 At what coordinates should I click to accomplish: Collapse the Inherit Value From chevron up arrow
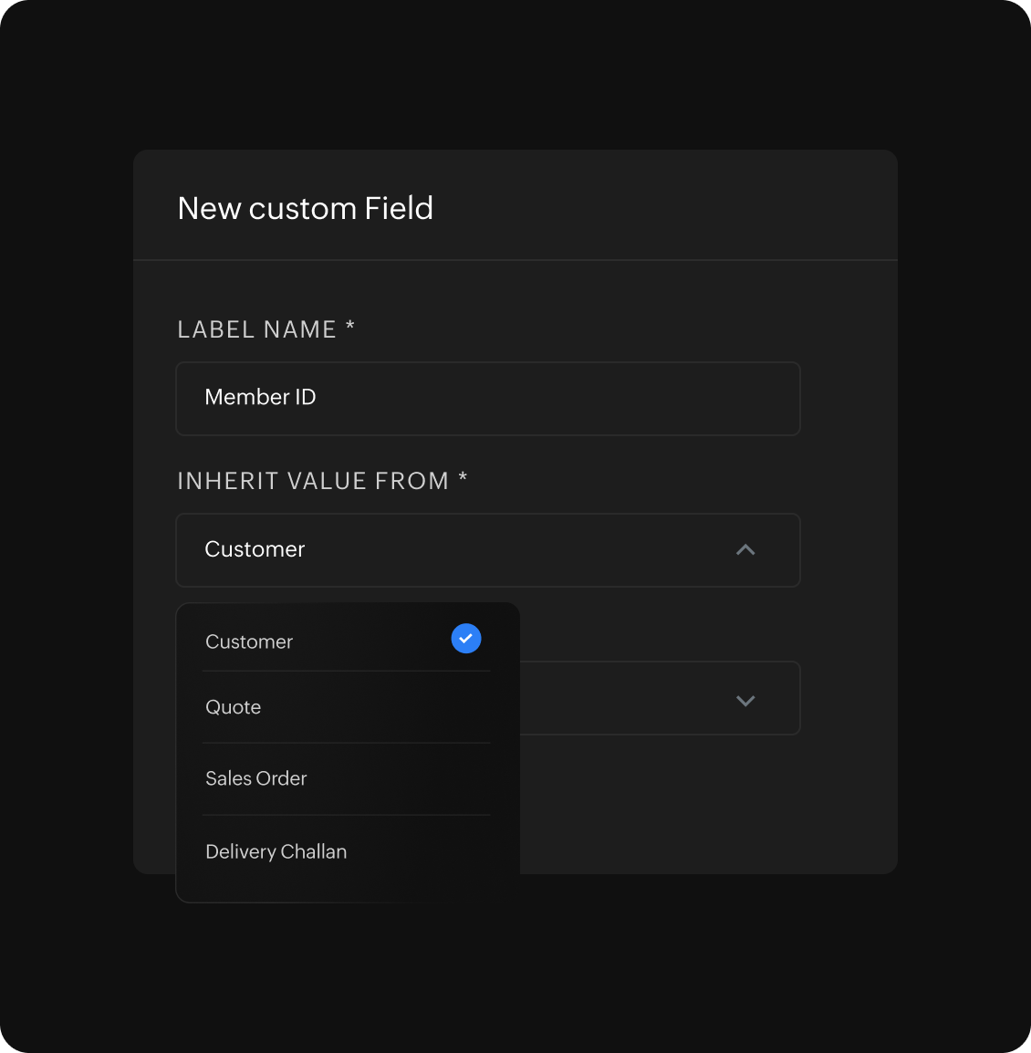(745, 550)
